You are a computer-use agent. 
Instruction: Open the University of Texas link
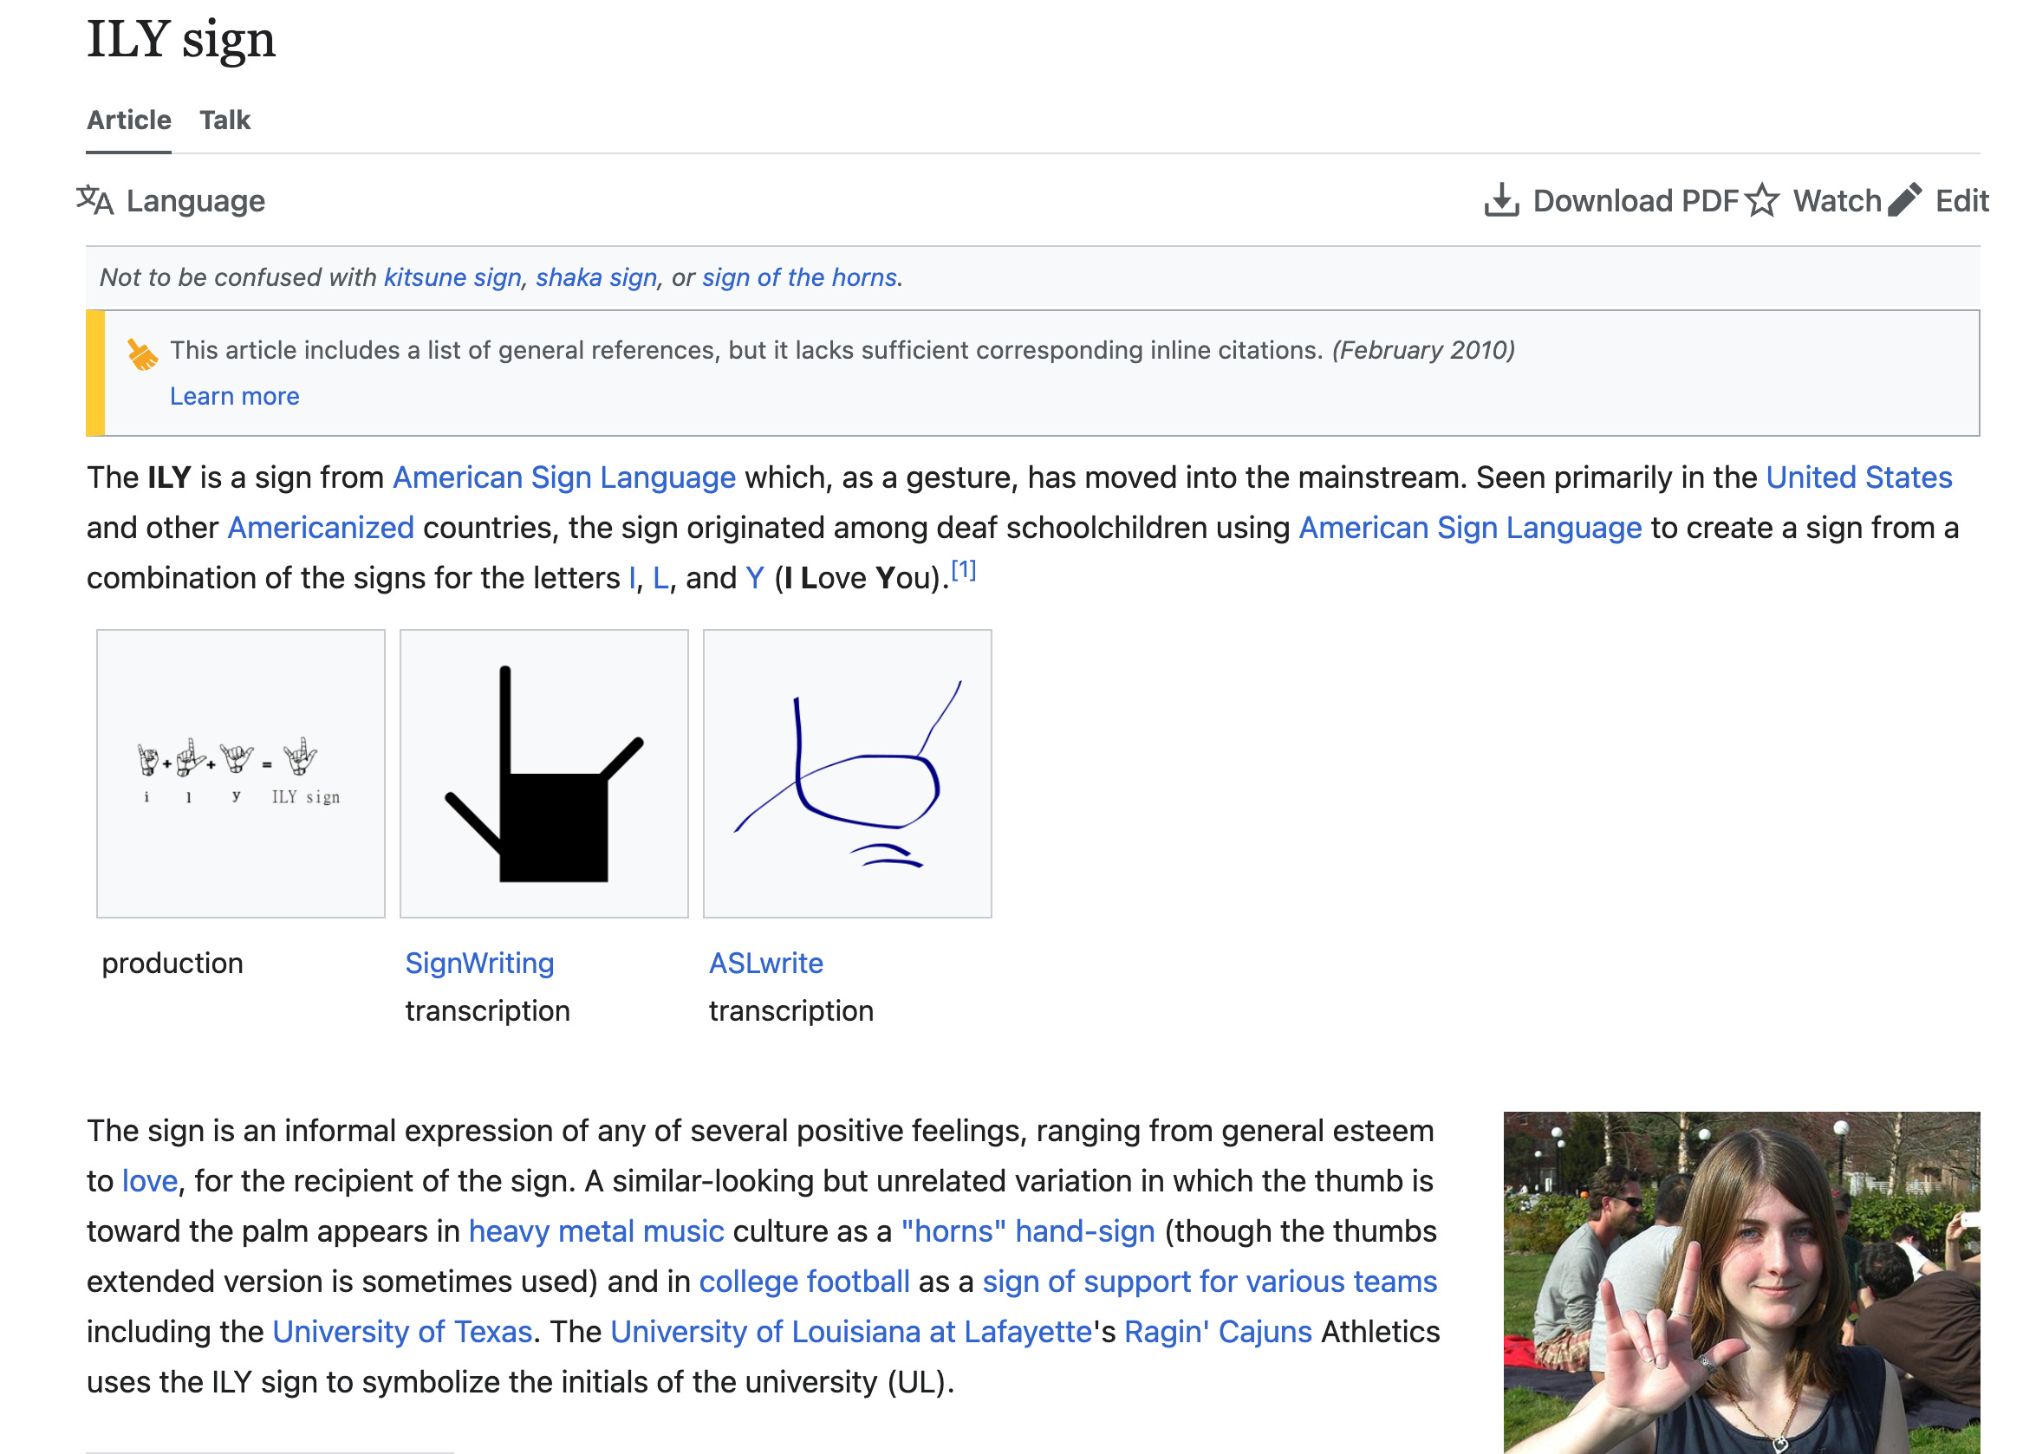pos(402,1331)
